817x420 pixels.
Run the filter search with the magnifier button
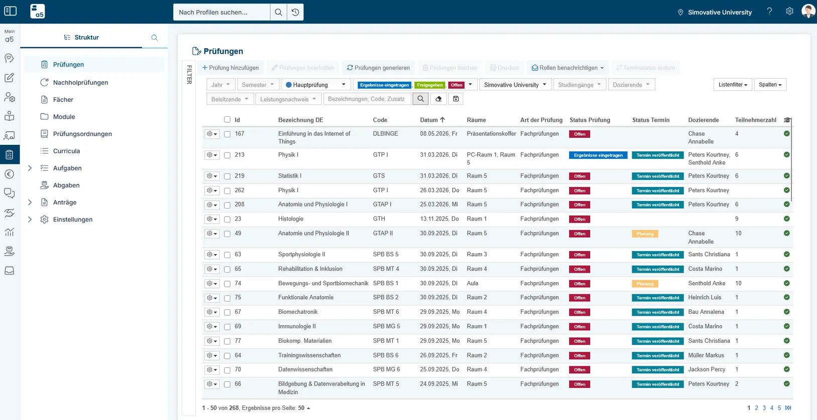[x=421, y=99]
